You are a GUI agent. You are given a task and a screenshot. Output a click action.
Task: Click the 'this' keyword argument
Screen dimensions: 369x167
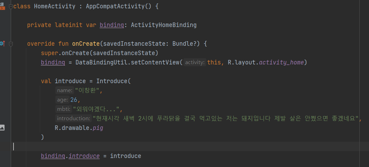214,62
